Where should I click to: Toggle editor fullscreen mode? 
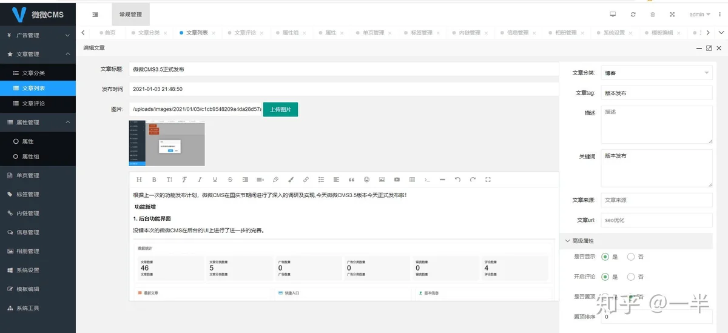(488, 180)
